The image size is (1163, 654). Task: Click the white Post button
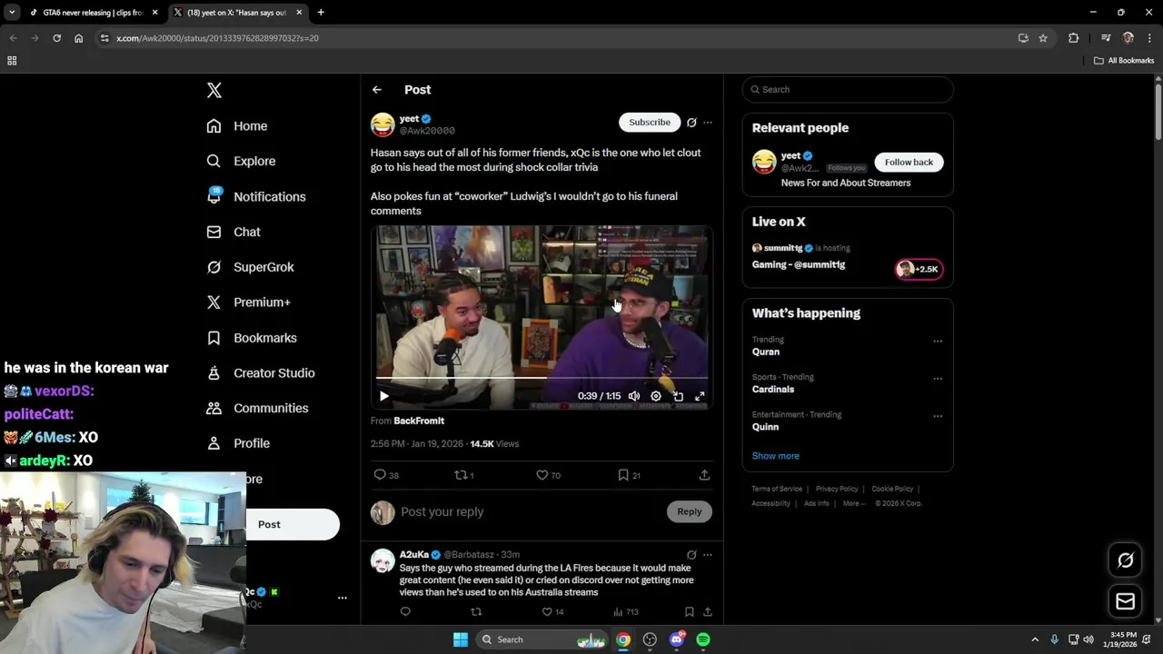(293, 524)
